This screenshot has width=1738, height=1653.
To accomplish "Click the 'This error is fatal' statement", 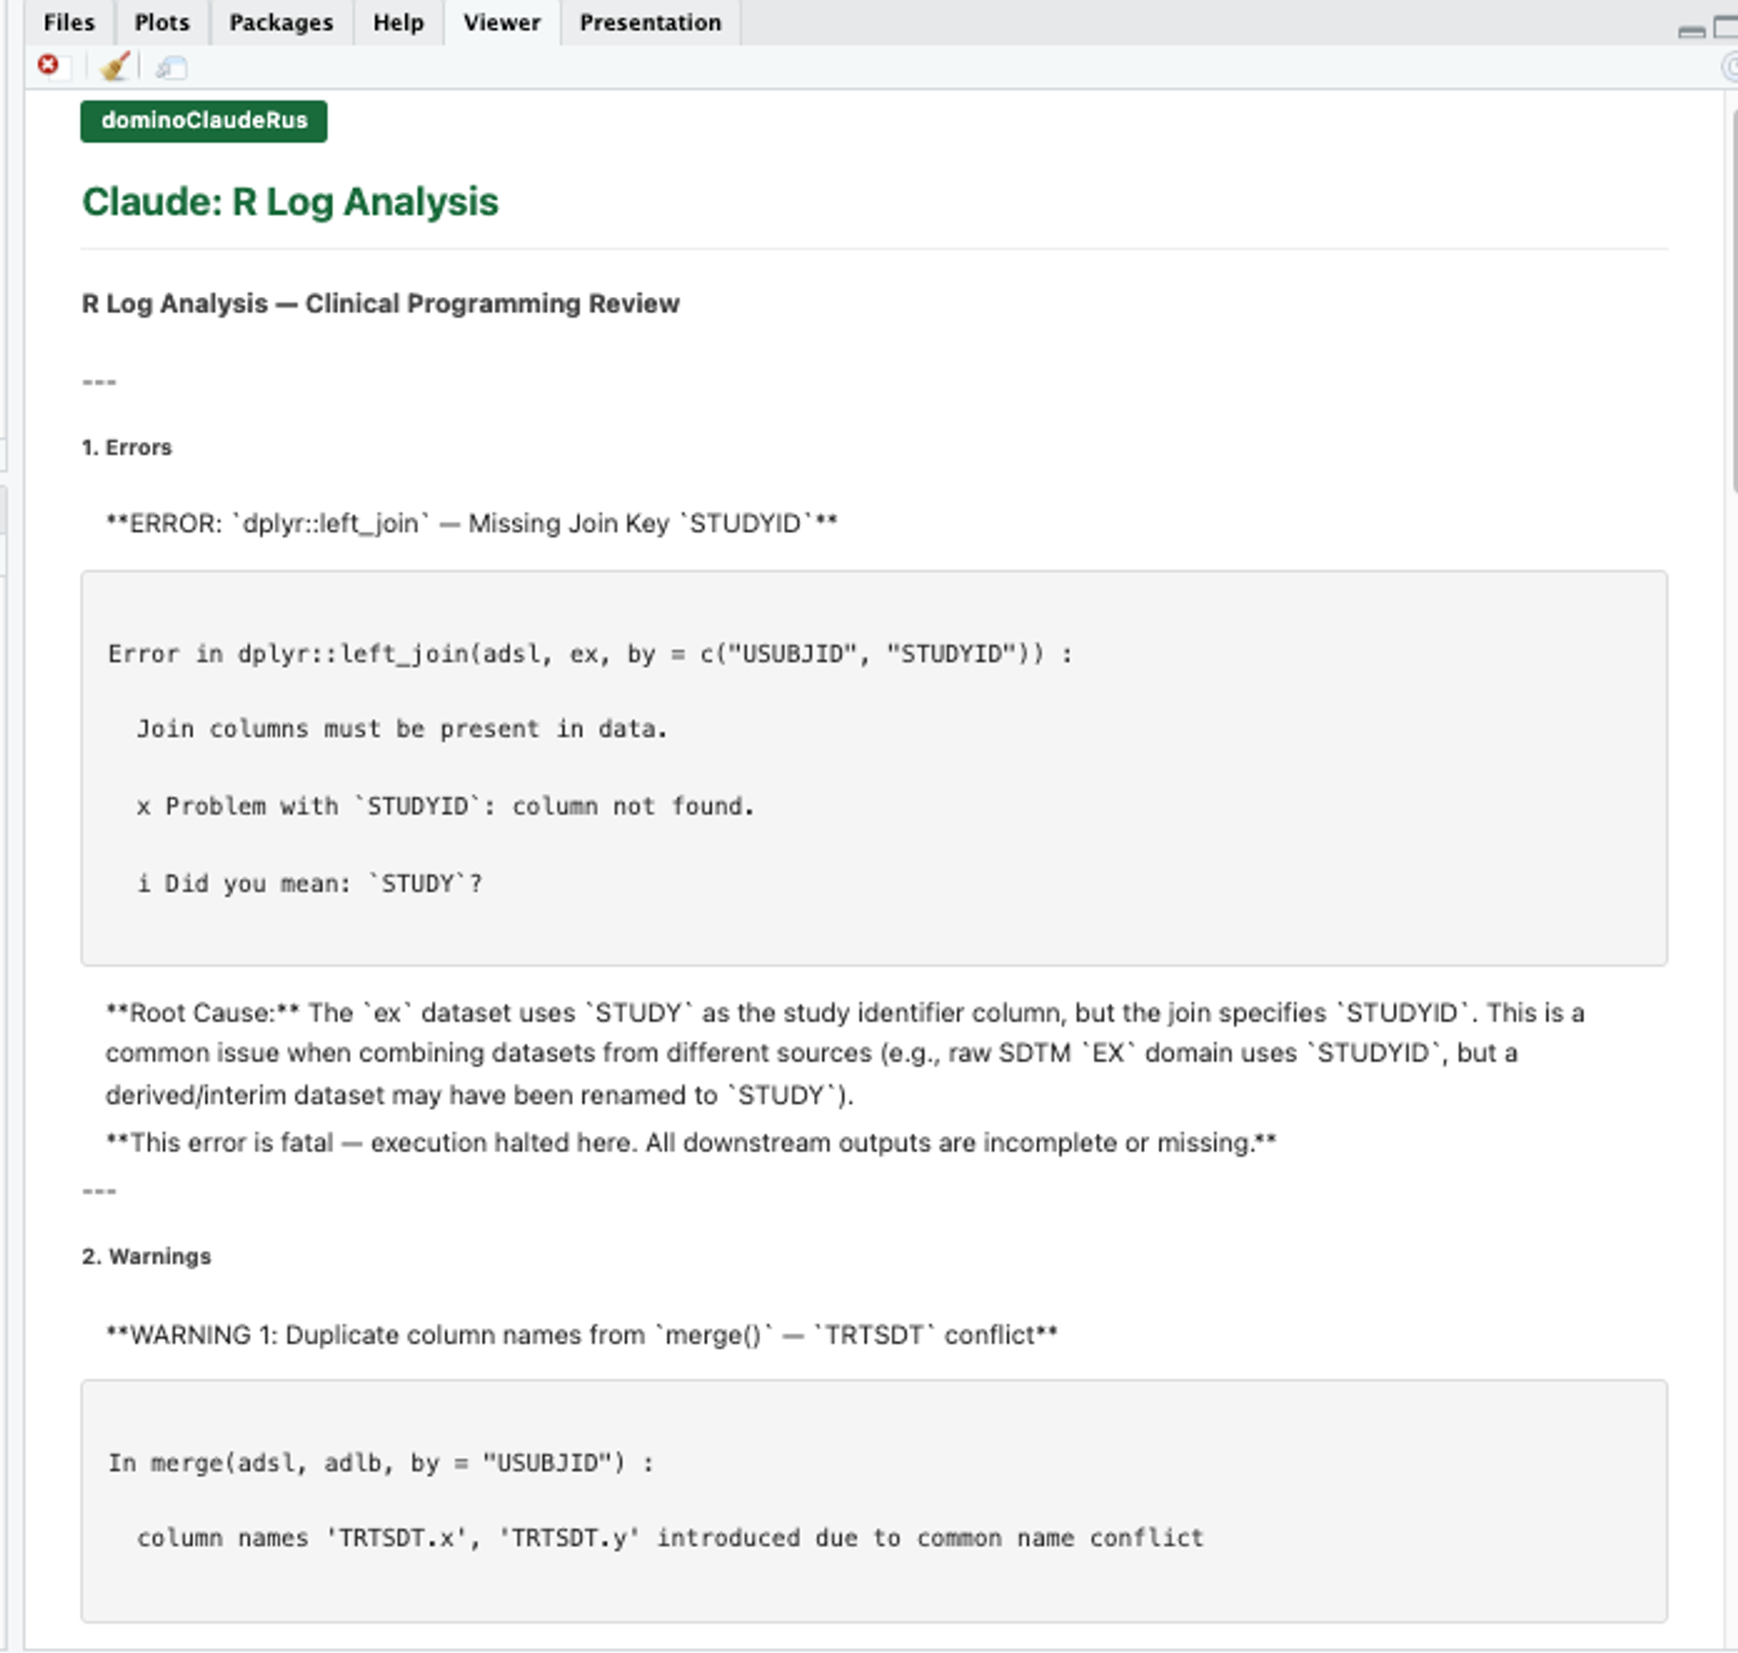I will pos(692,1142).
